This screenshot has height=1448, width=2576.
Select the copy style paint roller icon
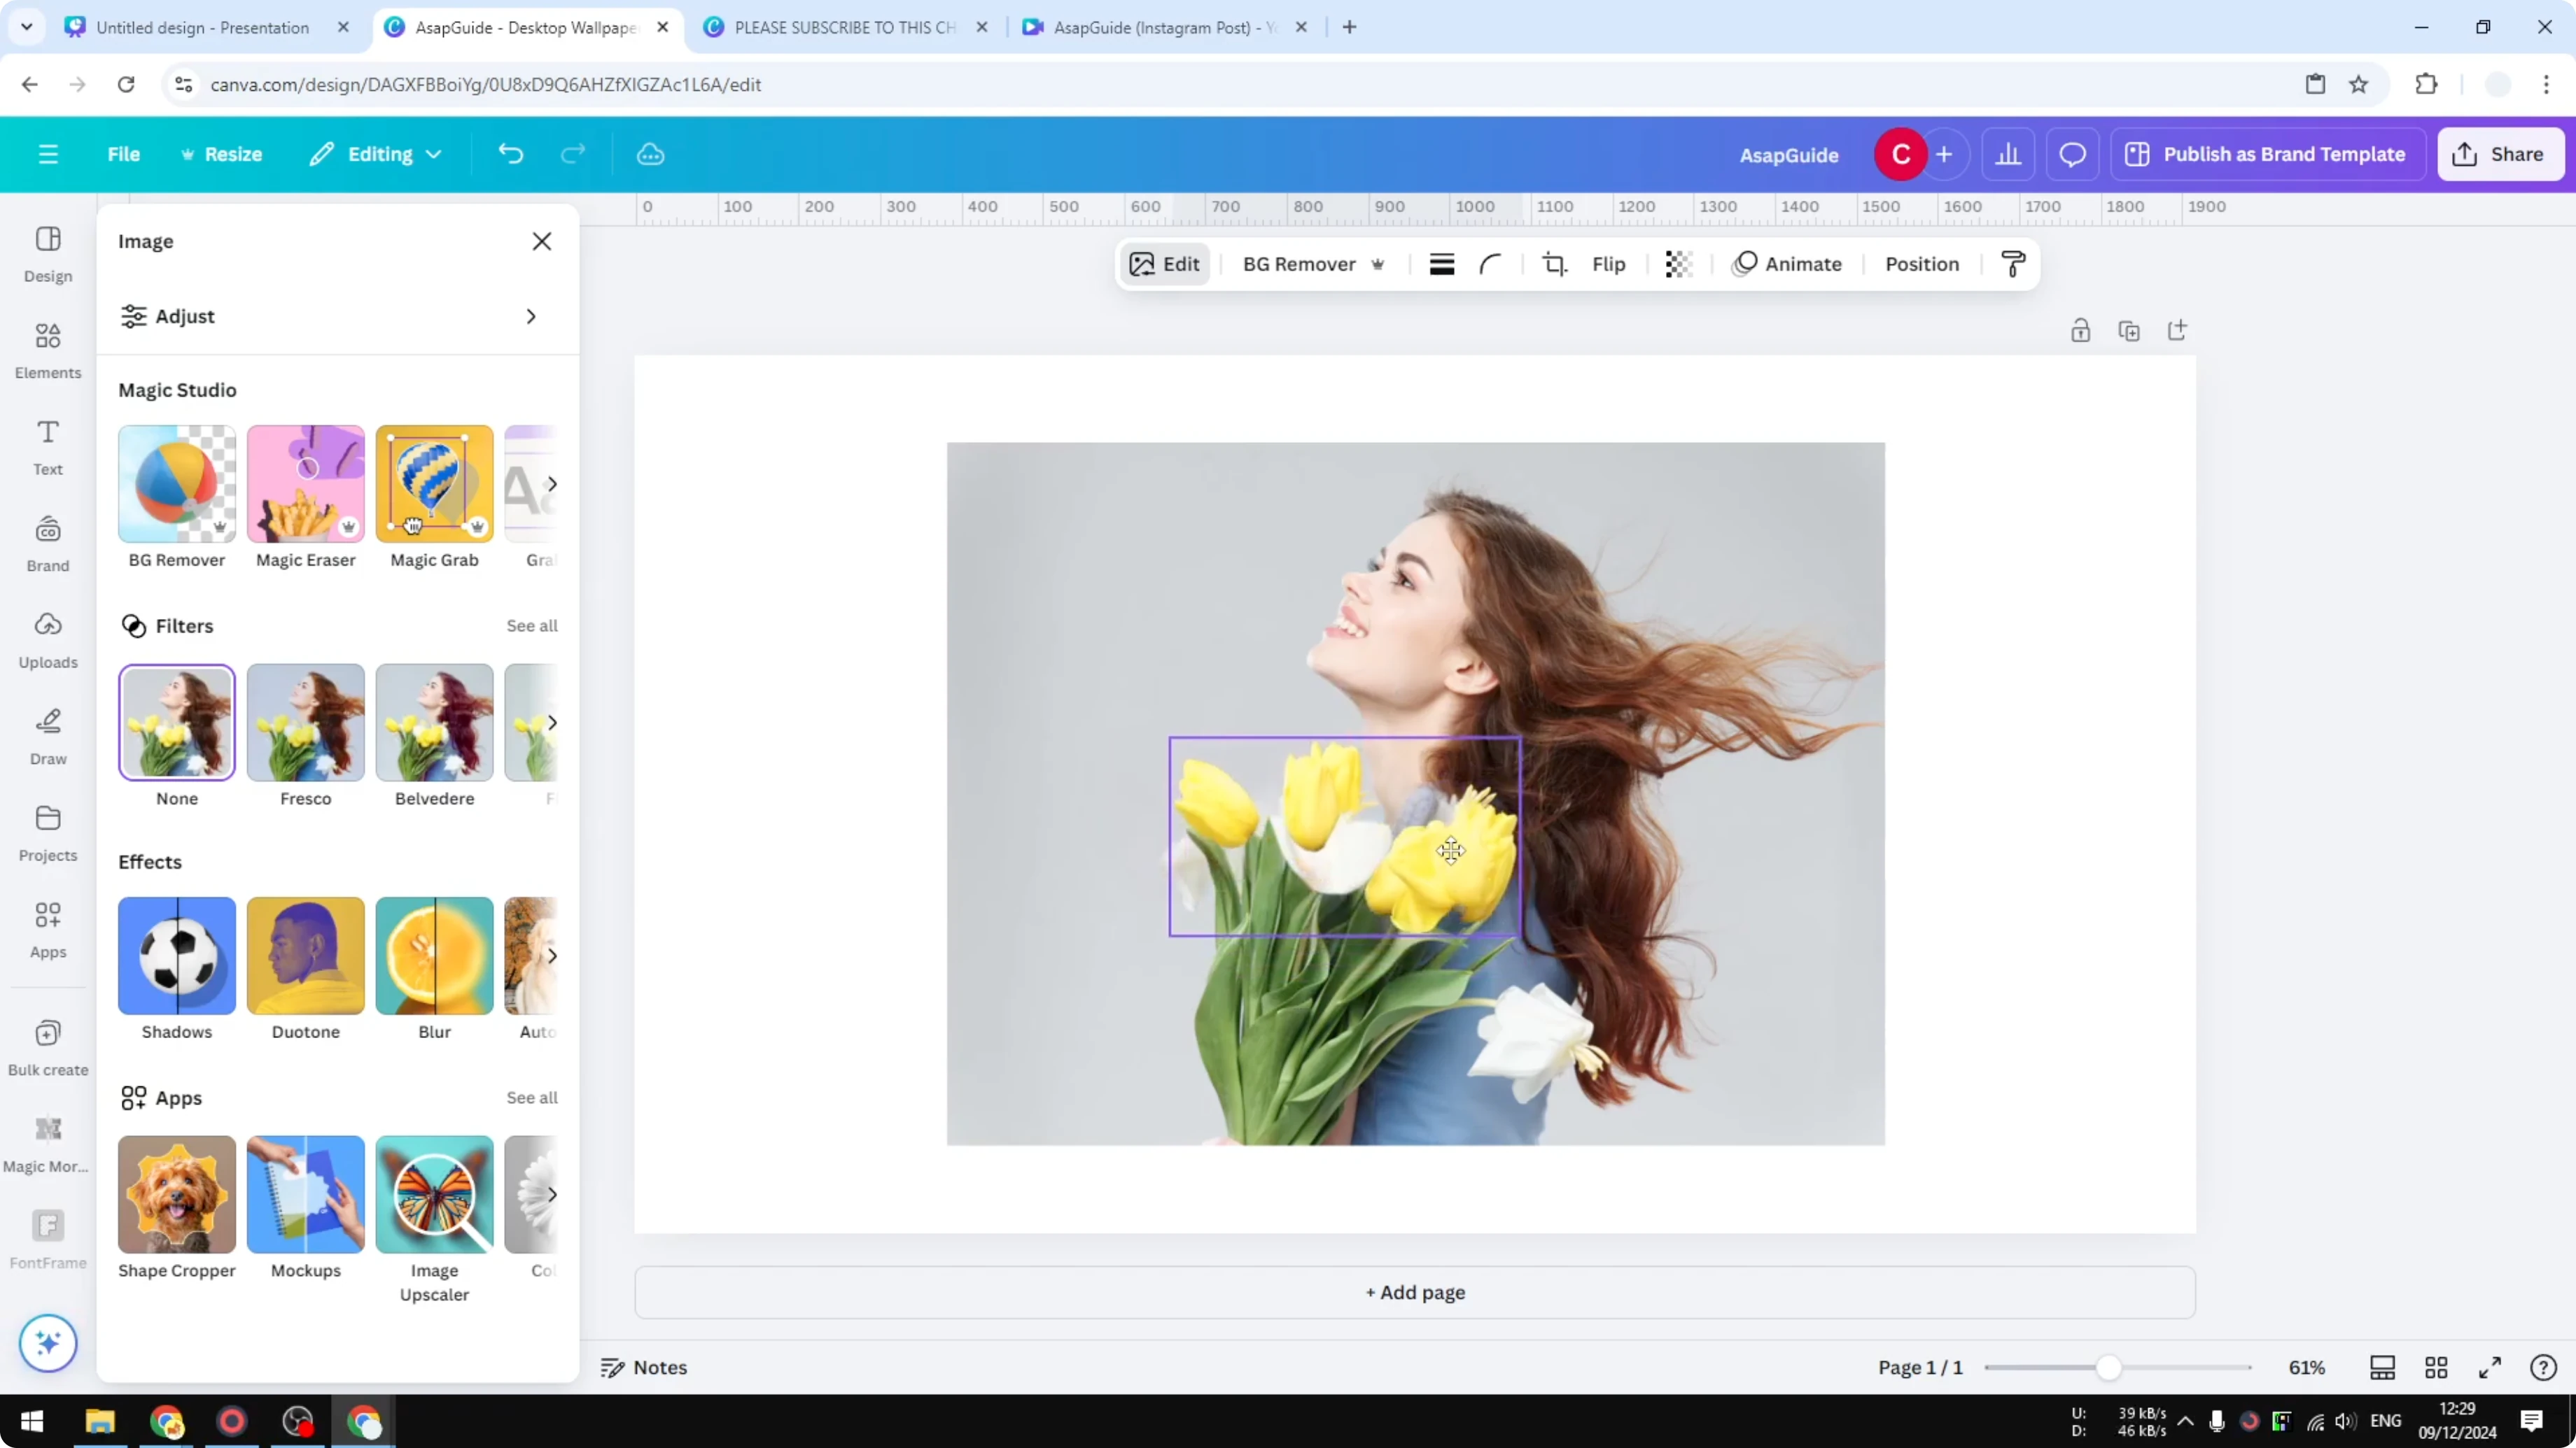tap(2013, 264)
